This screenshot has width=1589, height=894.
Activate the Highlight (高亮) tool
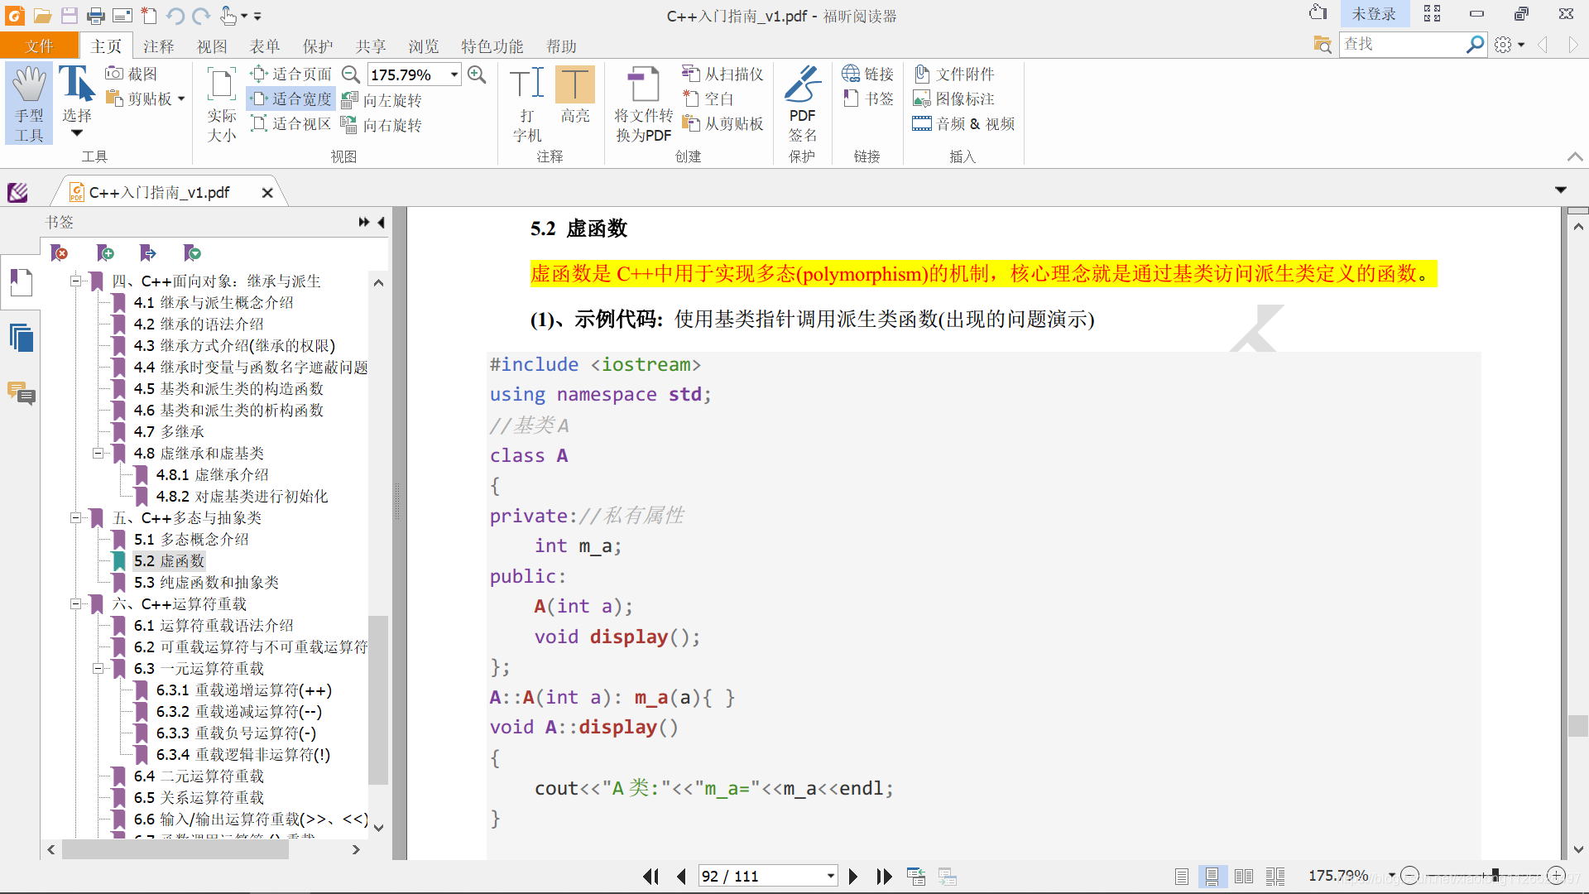tap(574, 84)
